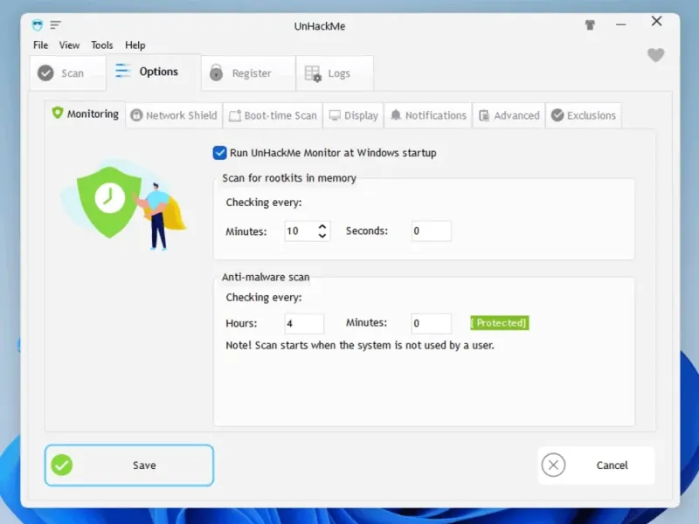Toggle Run UnHackMe Monitor at Windows startup
This screenshot has width=699, height=524.
point(220,153)
